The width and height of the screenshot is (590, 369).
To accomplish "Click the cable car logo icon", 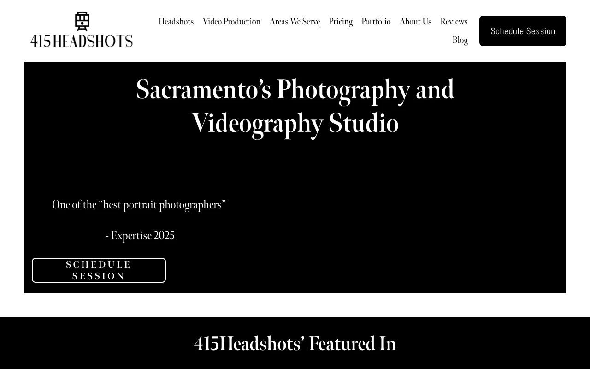I will click(82, 21).
